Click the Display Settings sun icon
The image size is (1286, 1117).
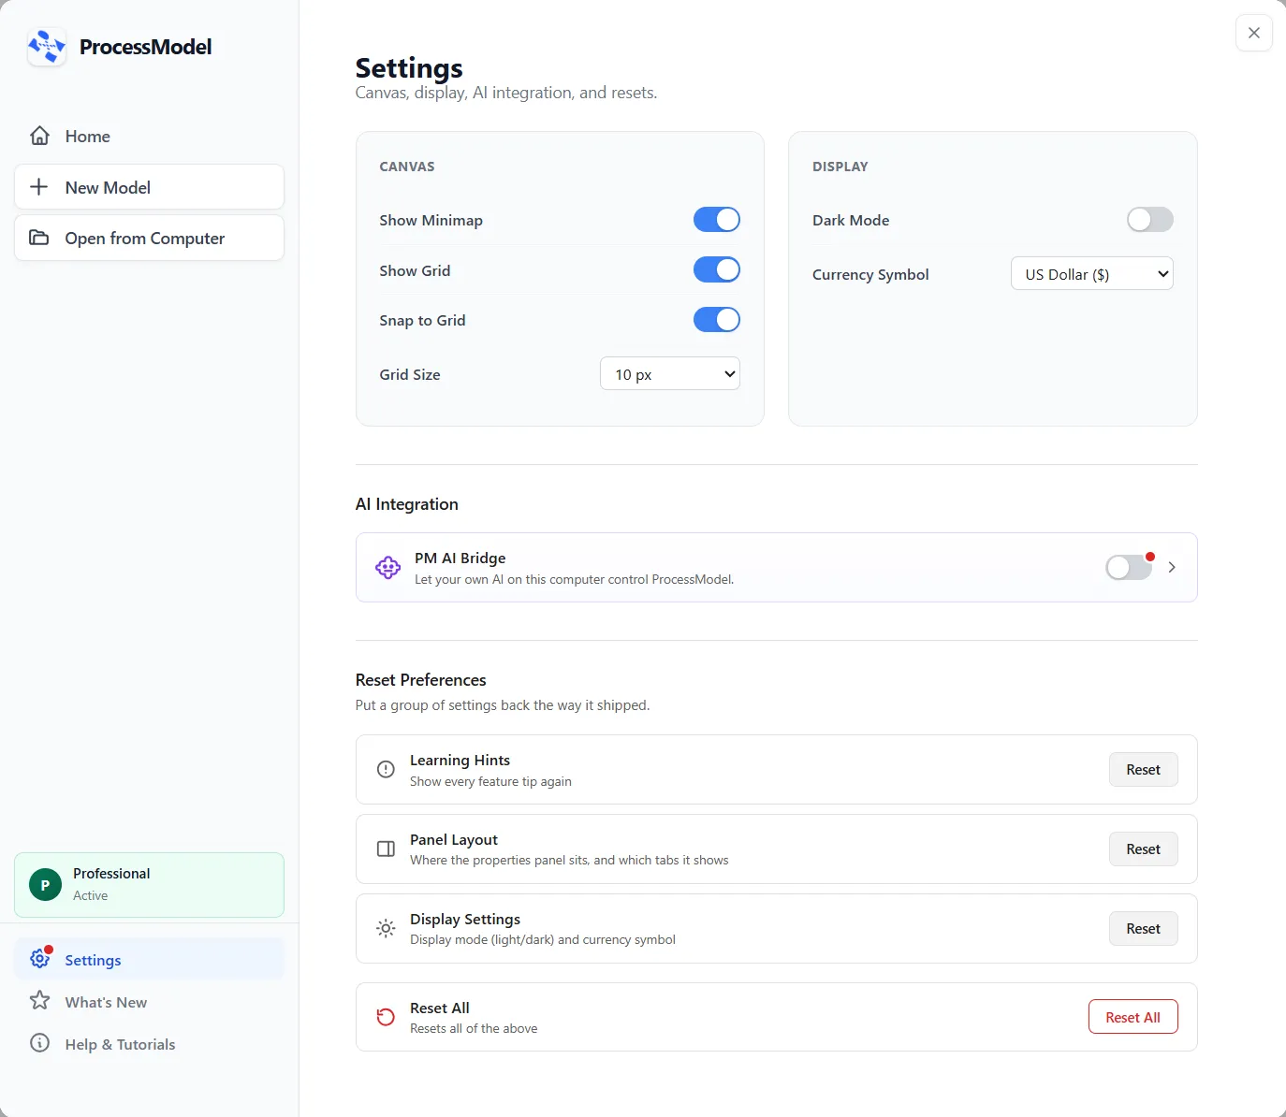pos(386,928)
